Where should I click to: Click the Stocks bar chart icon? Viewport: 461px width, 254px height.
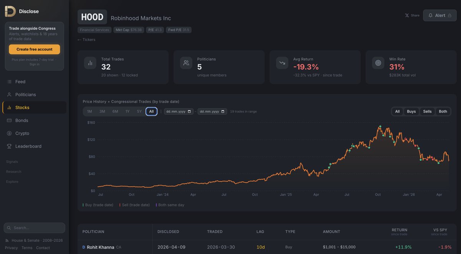click(x=9, y=107)
